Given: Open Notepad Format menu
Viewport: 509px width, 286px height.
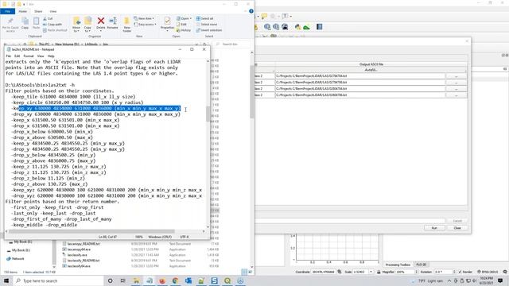Looking at the screenshot, I should [x=29, y=56].
